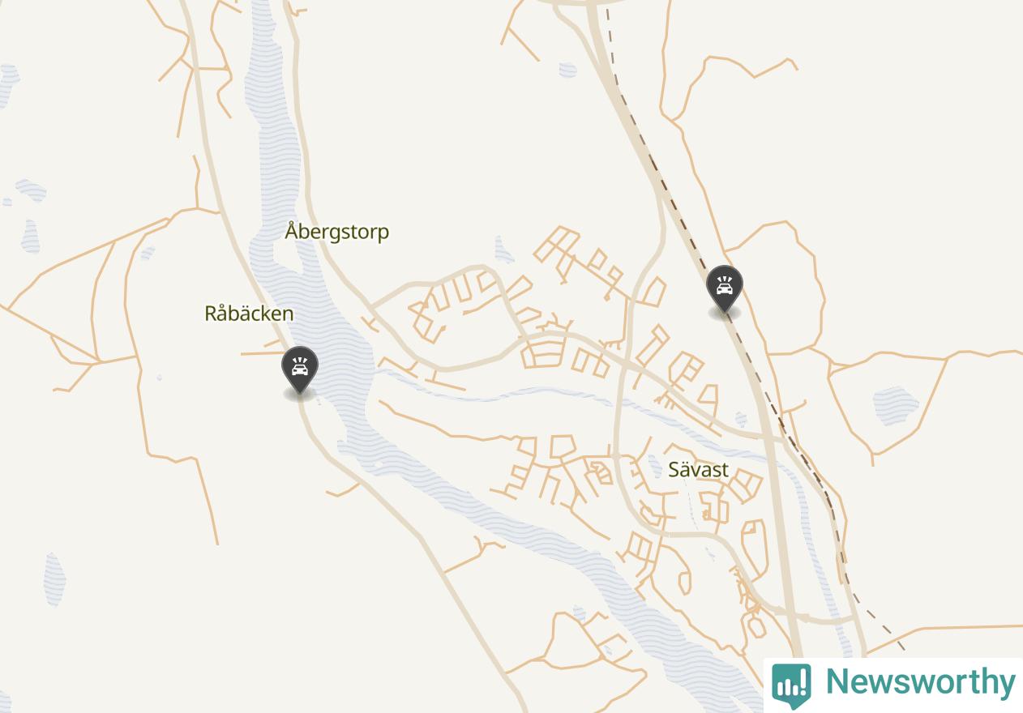Click the tall pond near the left edge
This screenshot has width=1023, height=713.
pyautogui.click(x=30, y=236)
